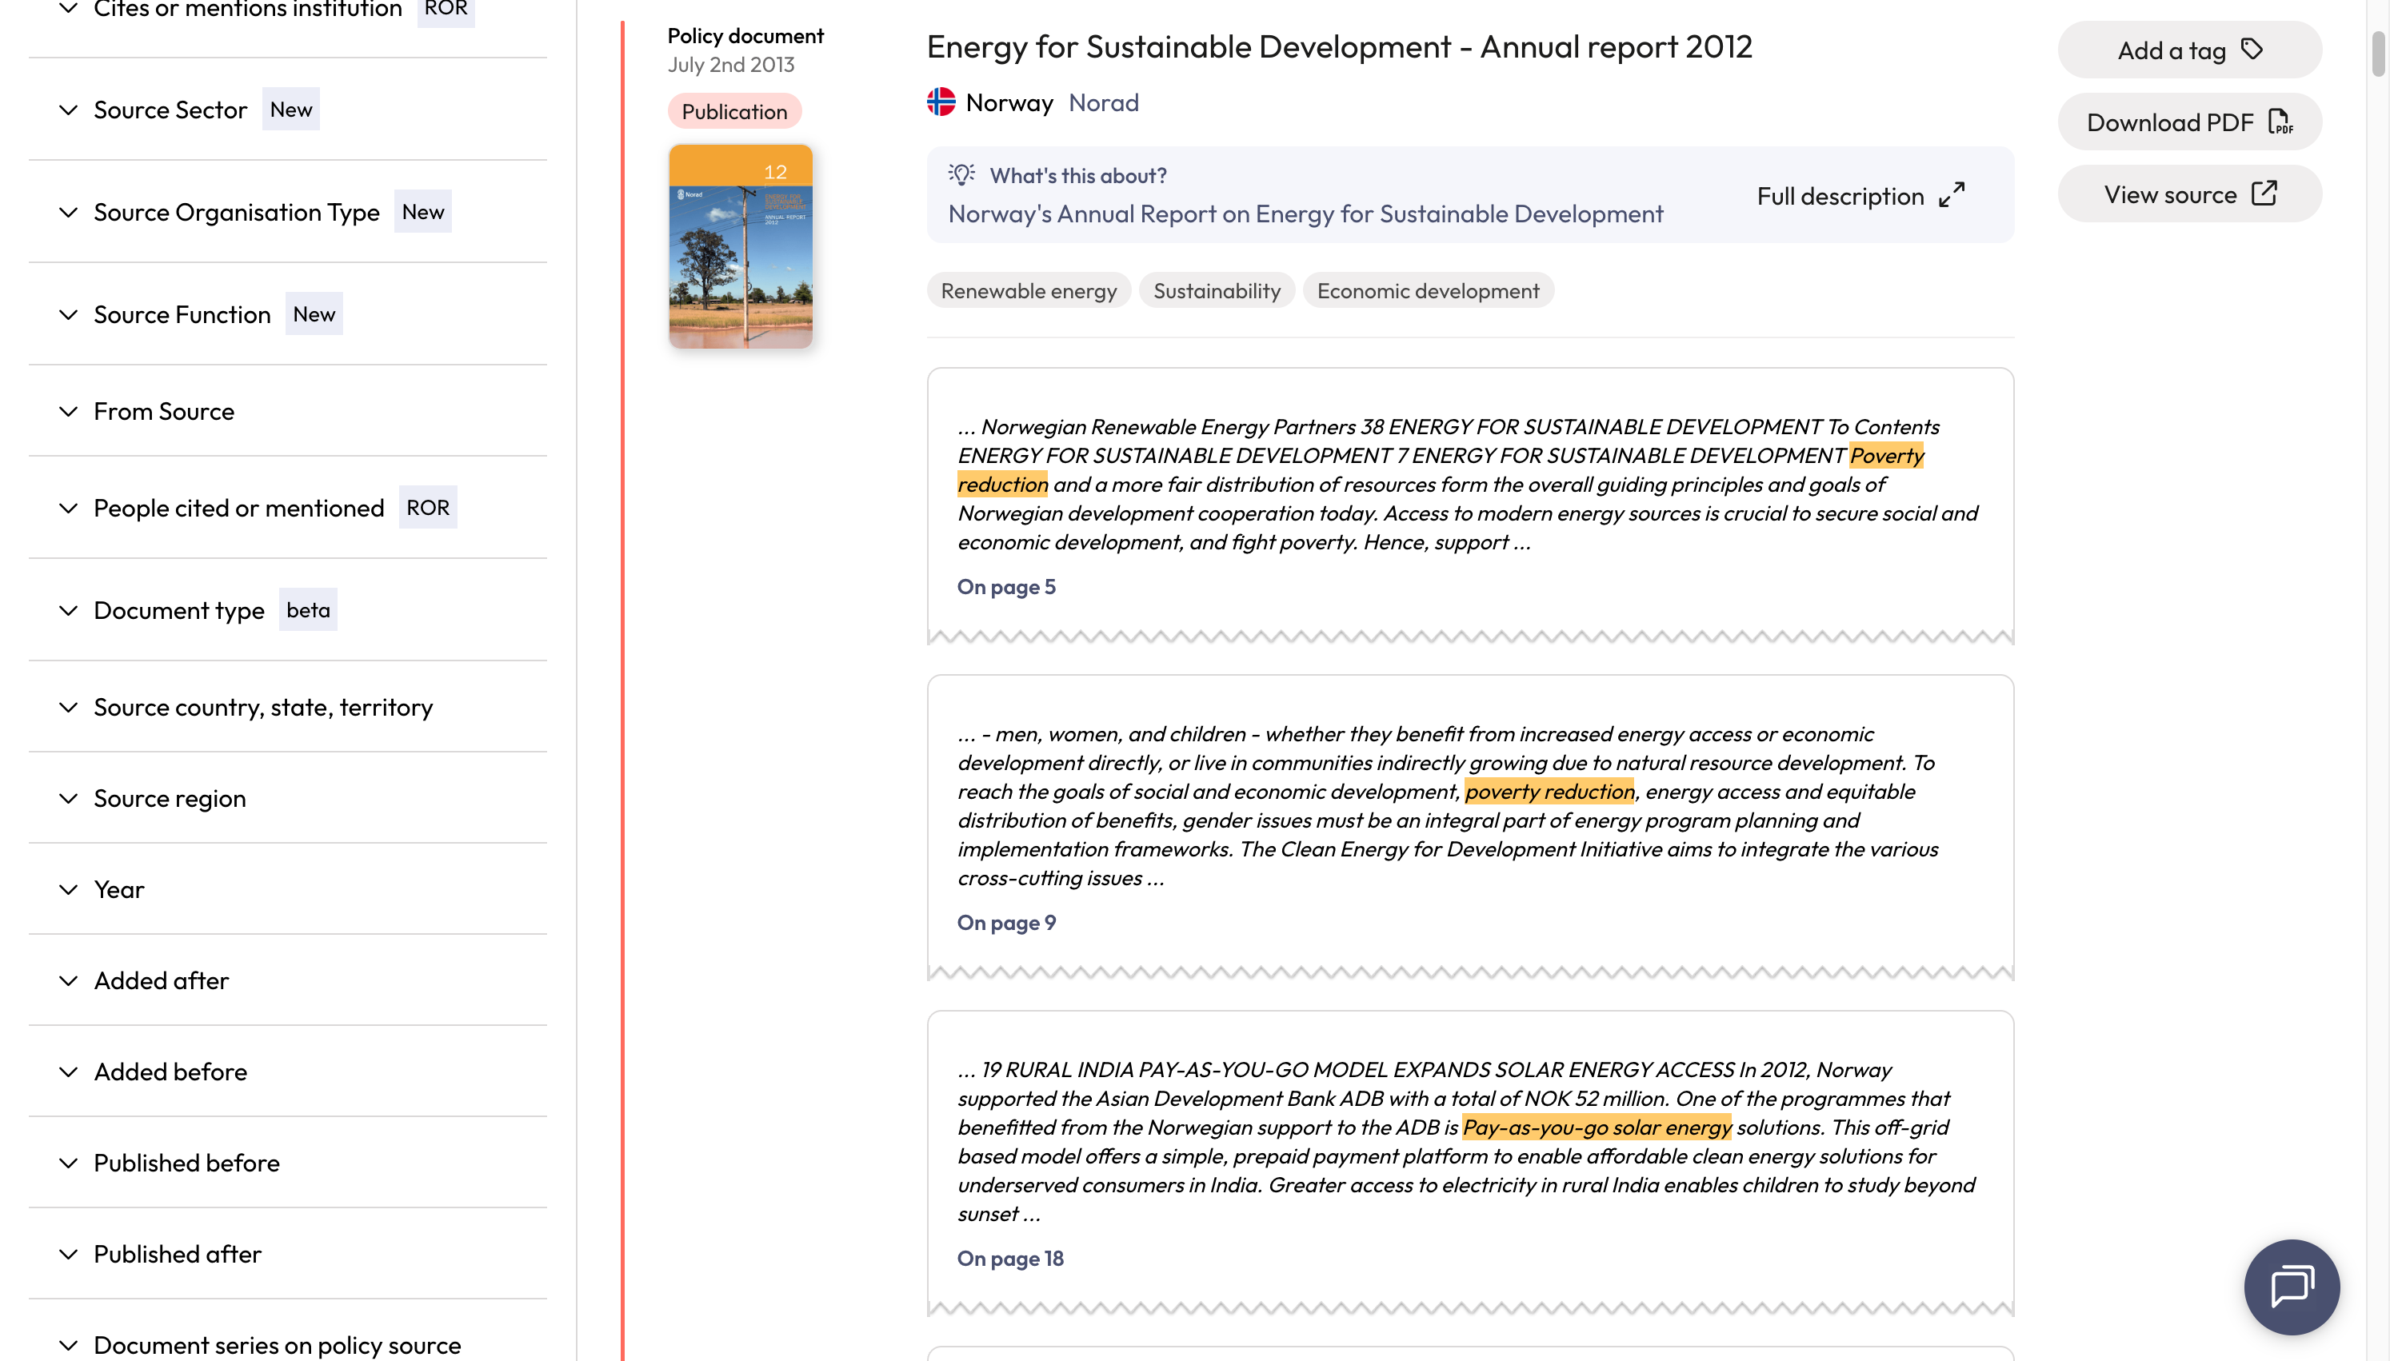
Task: Open the Full description
Action: [1860, 195]
